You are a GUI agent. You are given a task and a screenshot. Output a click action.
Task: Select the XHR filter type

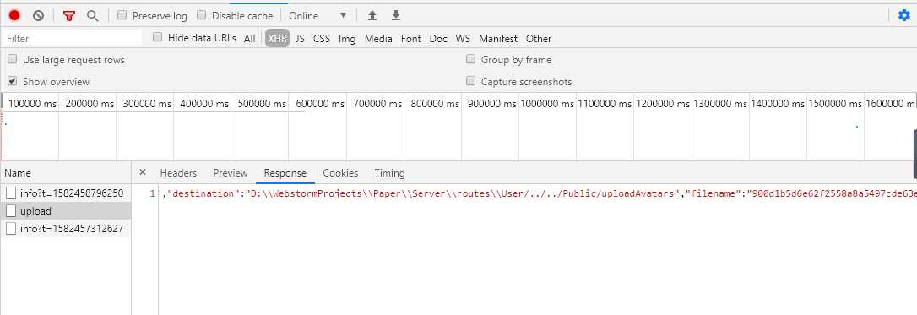pyautogui.click(x=277, y=39)
